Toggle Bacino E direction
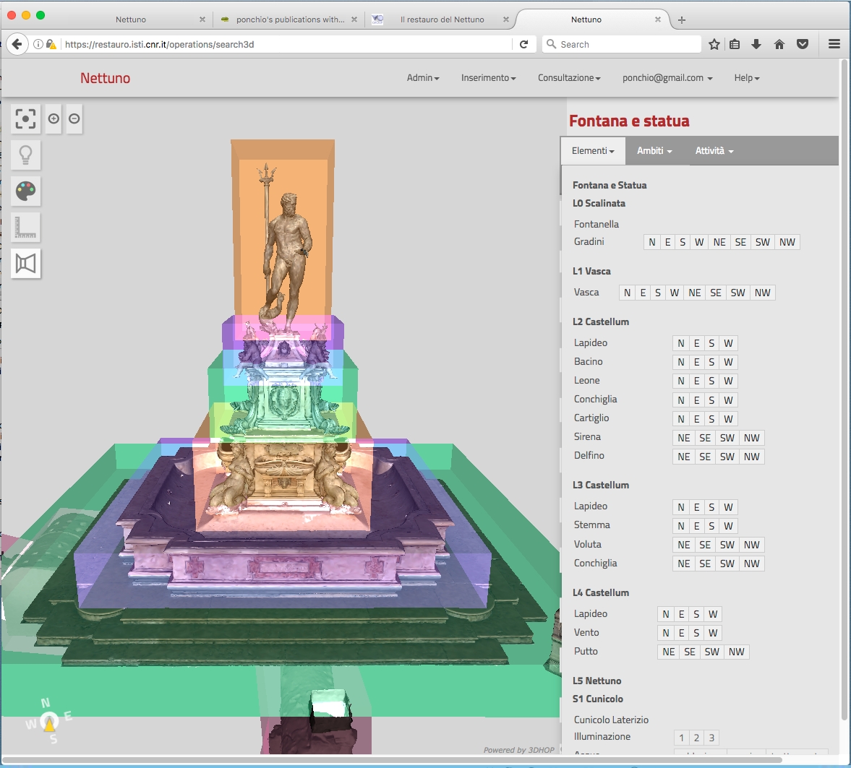The height and width of the screenshot is (768, 851). coord(697,362)
